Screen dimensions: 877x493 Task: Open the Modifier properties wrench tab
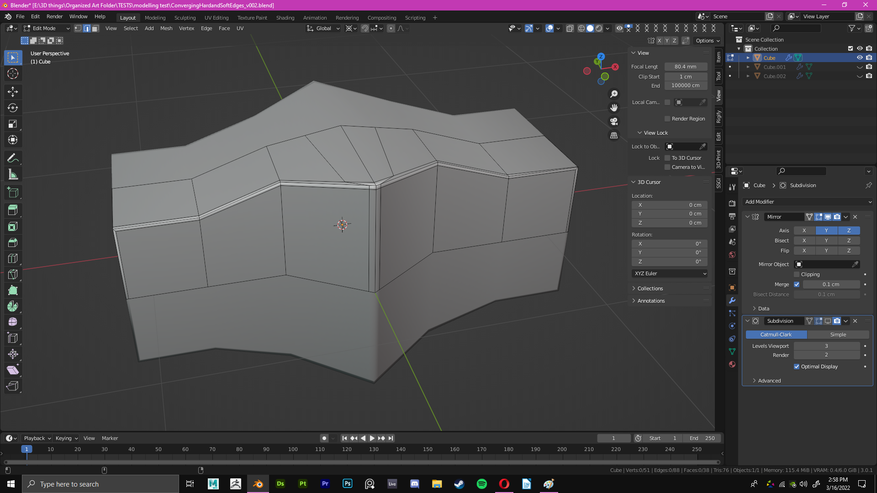pyautogui.click(x=732, y=300)
